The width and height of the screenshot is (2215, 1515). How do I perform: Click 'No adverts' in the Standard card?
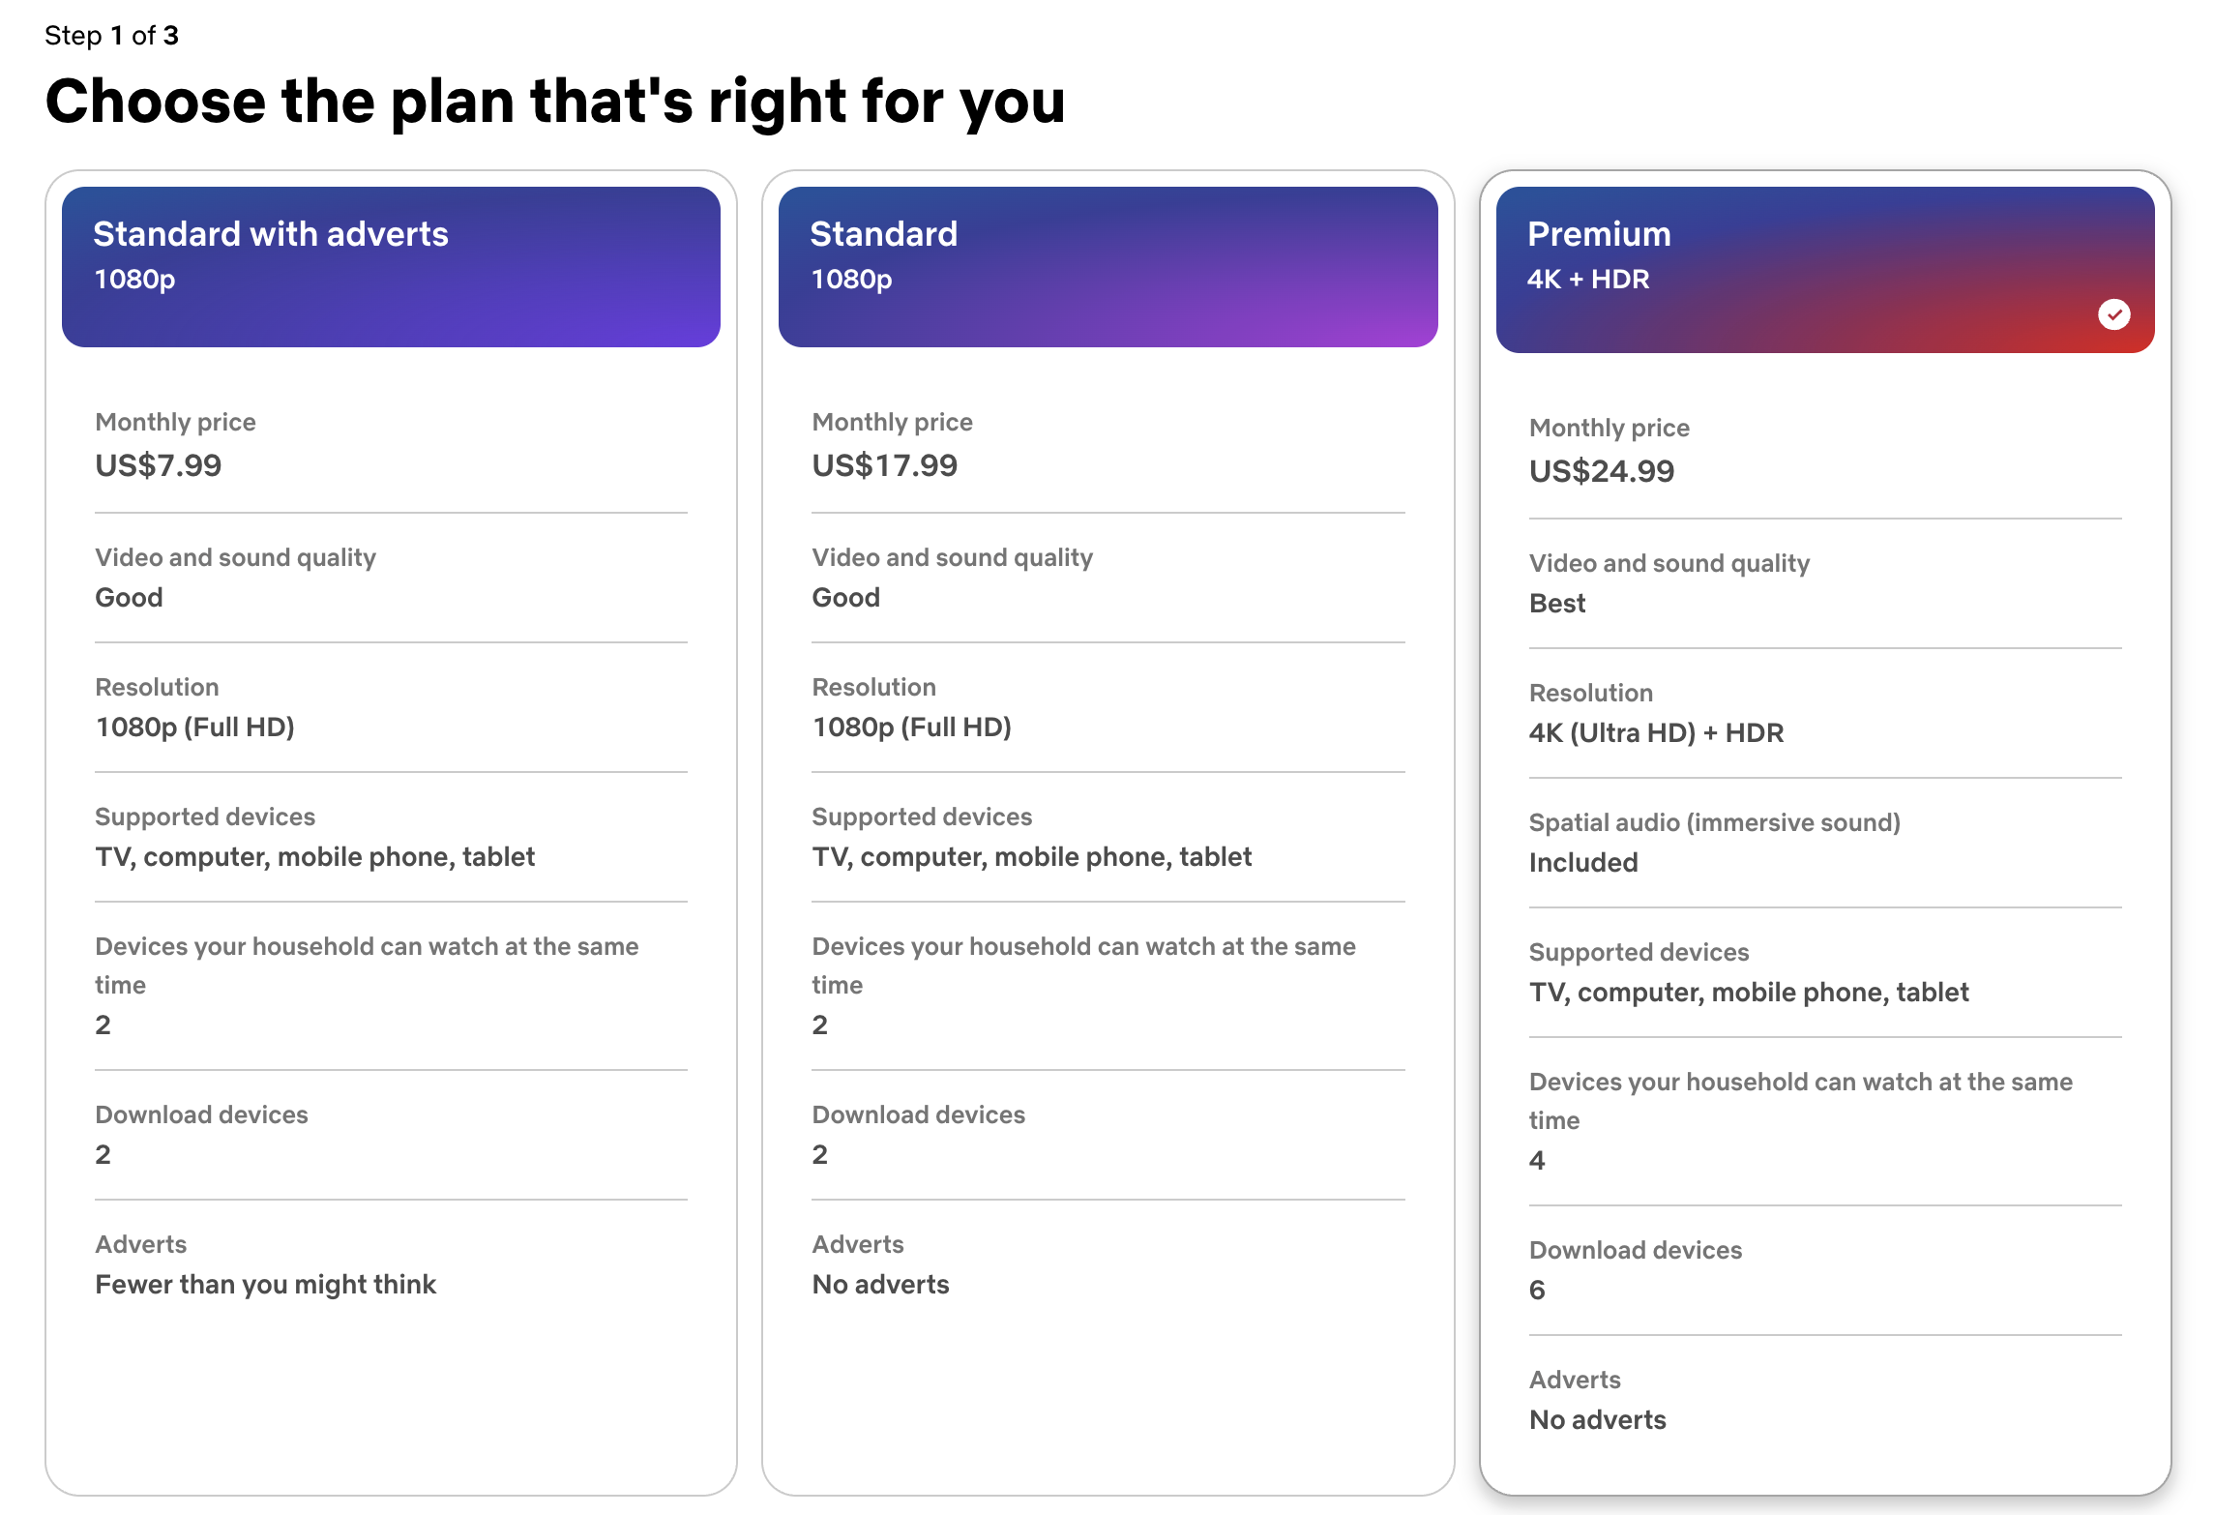(880, 1284)
